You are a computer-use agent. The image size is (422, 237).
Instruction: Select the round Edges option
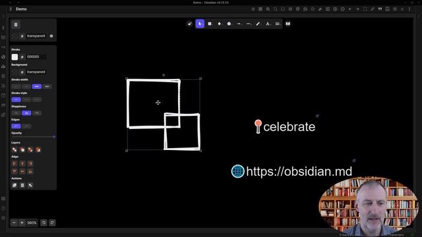[26, 126]
